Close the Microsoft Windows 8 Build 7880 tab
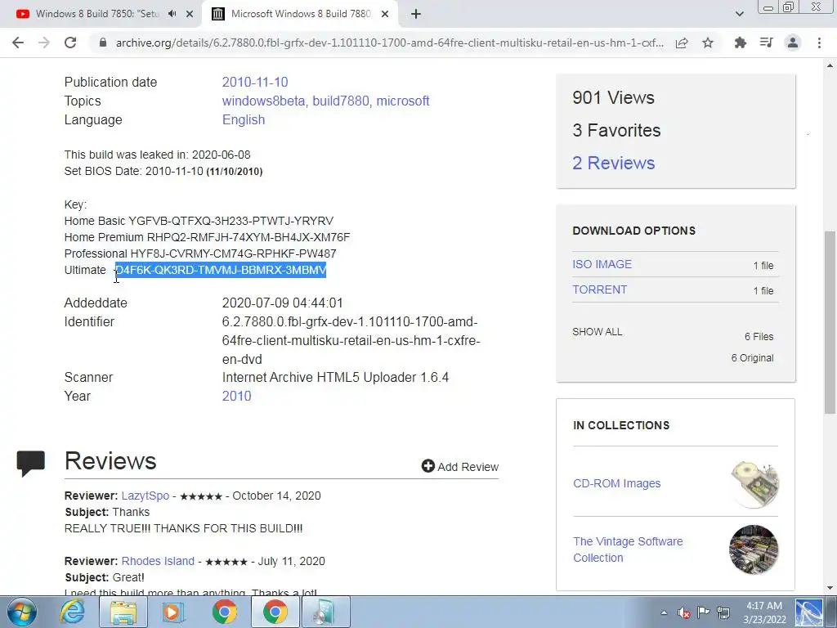This screenshot has width=837, height=628. click(x=385, y=15)
